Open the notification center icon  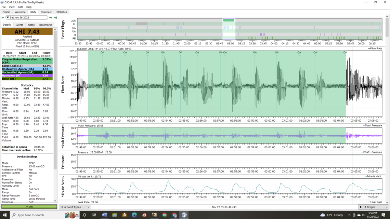point(383,215)
